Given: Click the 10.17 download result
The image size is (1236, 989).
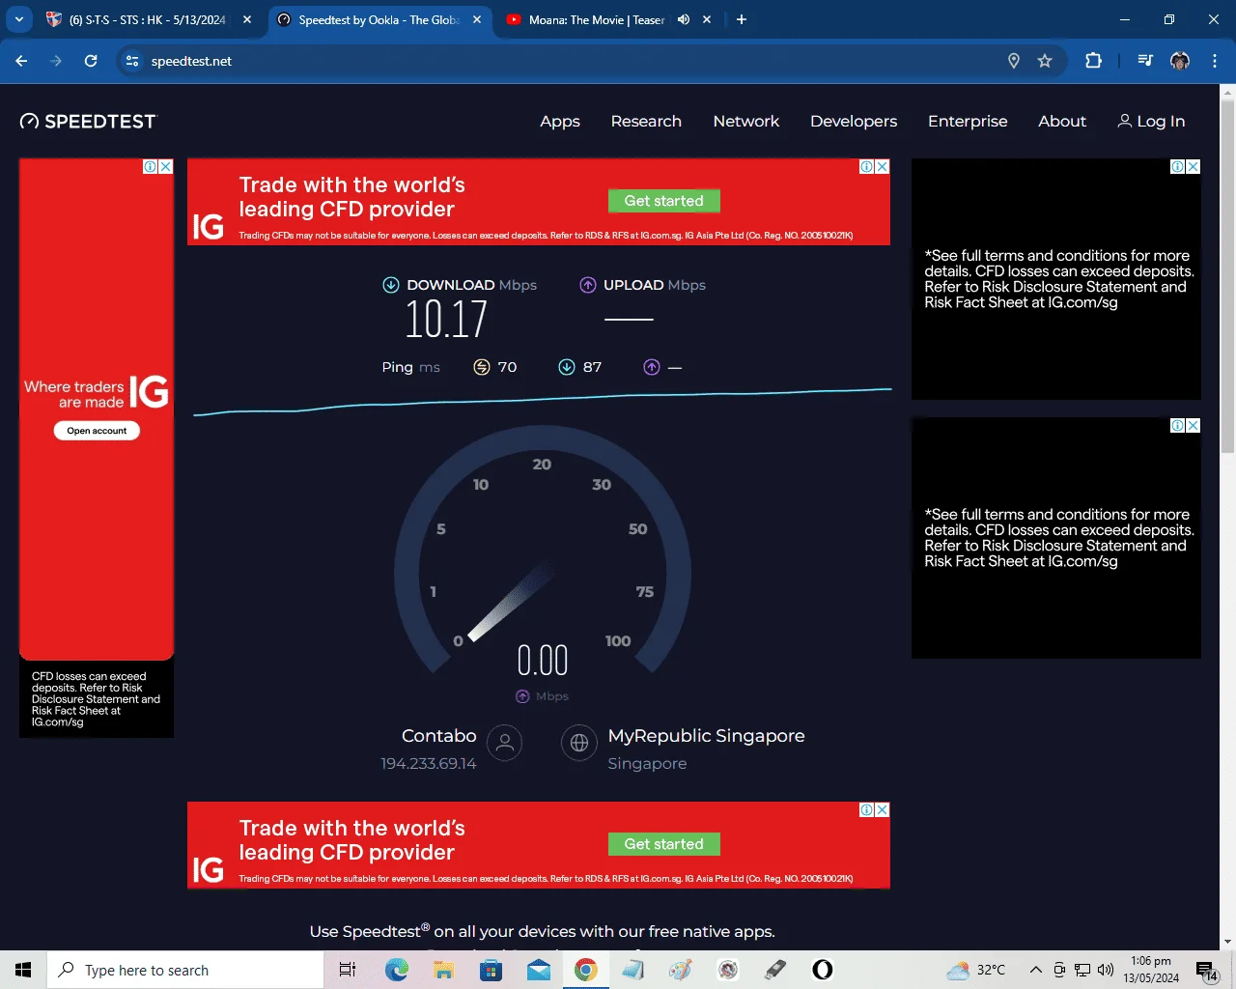Looking at the screenshot, I should tap(446, 320).
